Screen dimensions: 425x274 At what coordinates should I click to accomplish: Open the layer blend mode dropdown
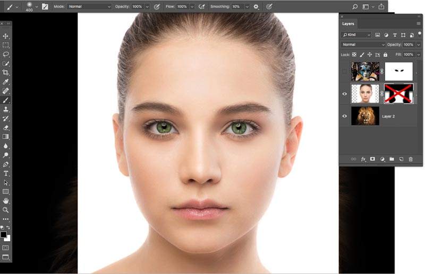click(x=363, y=45)
